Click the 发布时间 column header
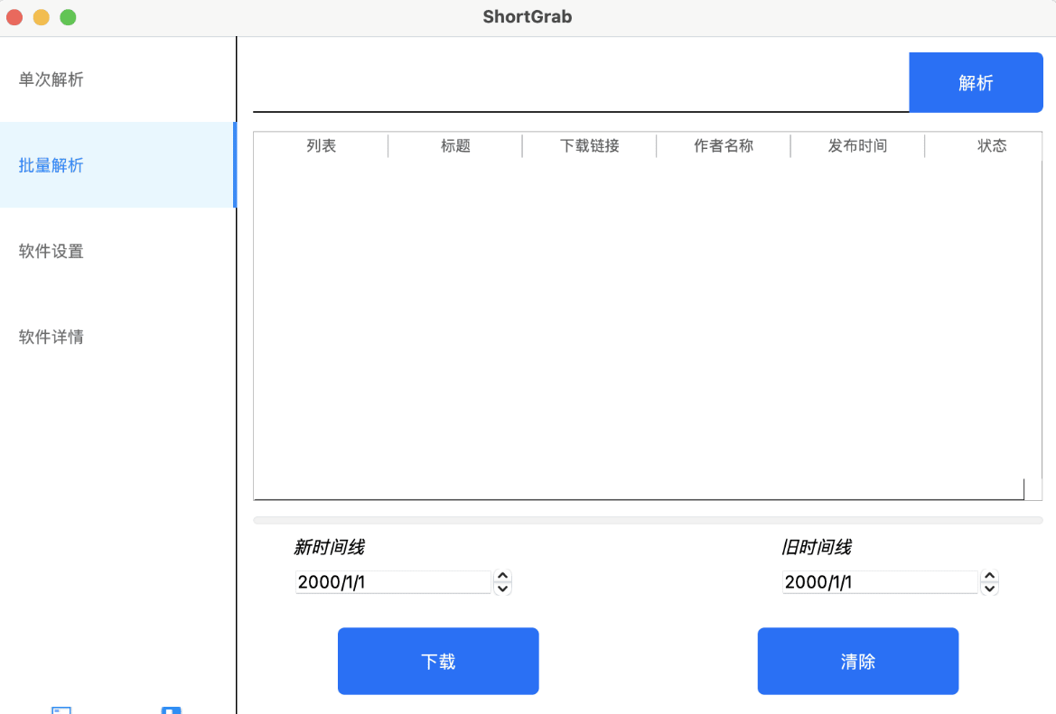 [x=857, y=146]
